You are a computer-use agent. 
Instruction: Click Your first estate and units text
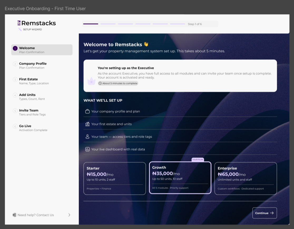click(111, 124)
